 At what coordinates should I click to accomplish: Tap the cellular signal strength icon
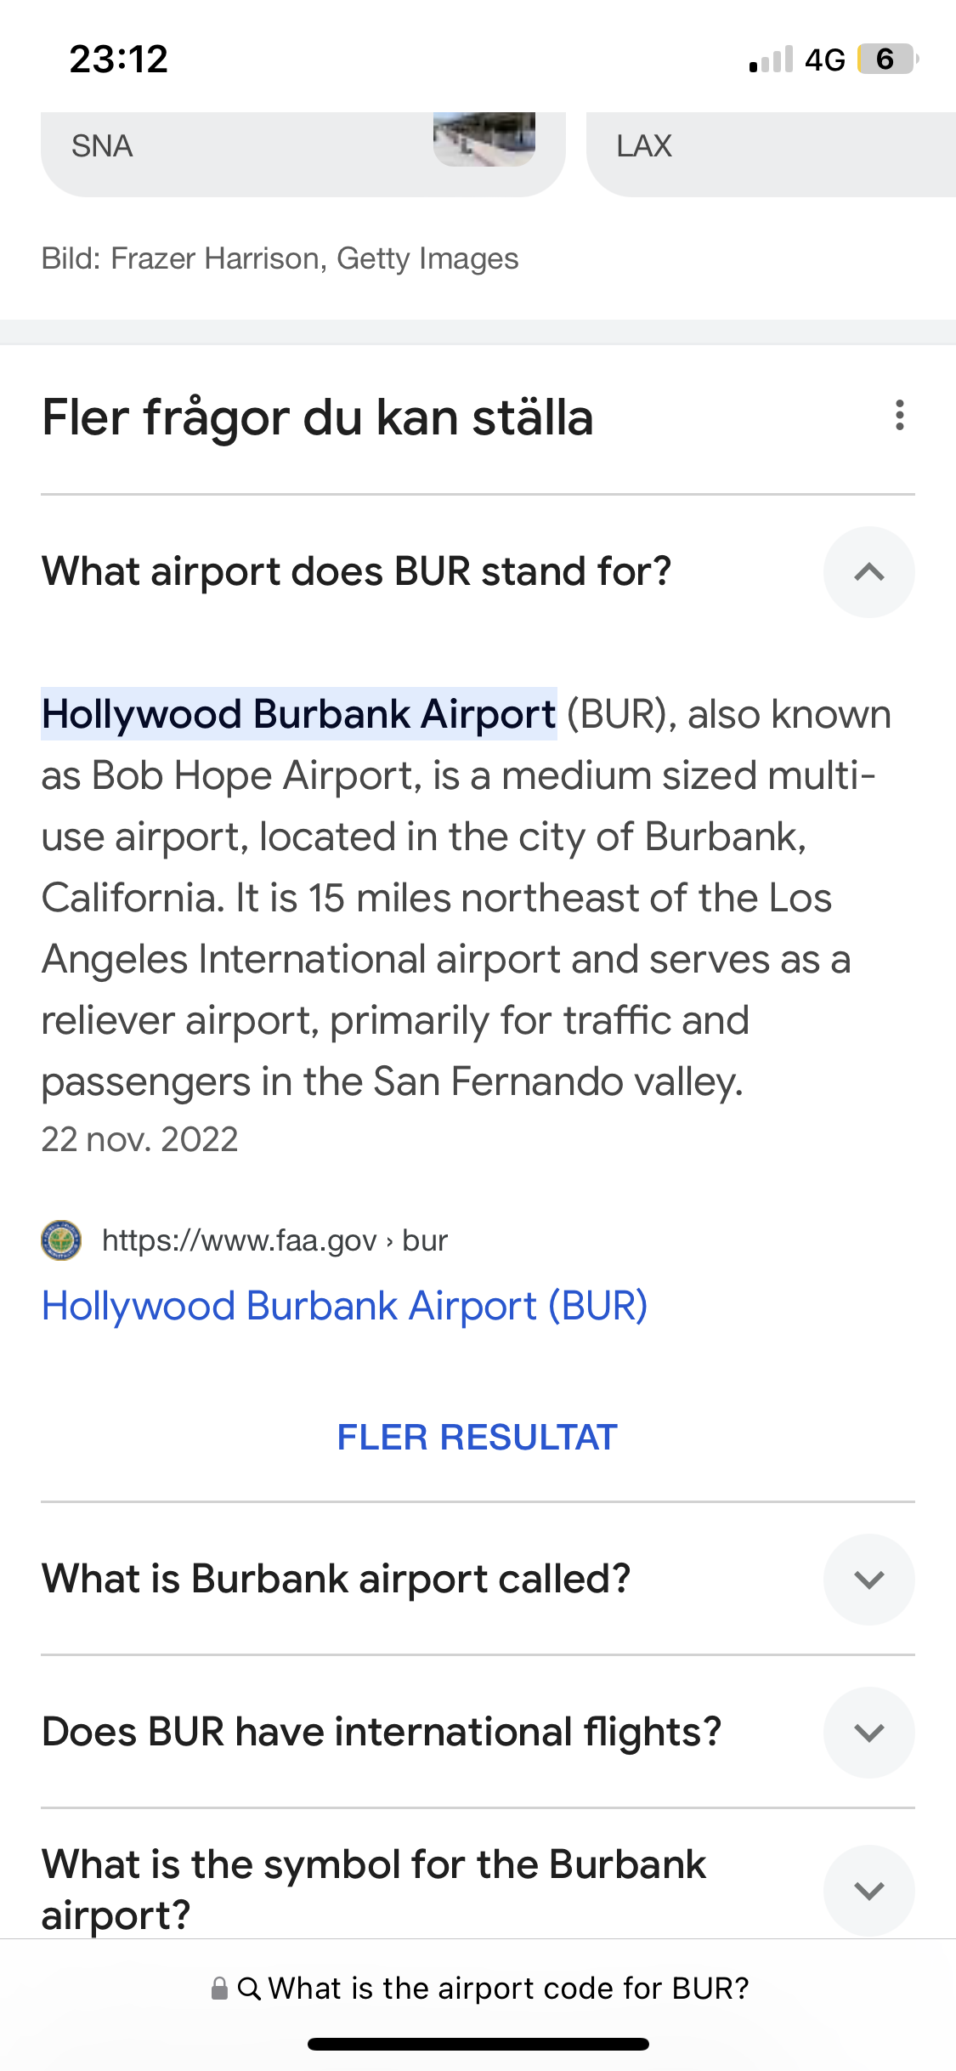click(x=771, y=60)
